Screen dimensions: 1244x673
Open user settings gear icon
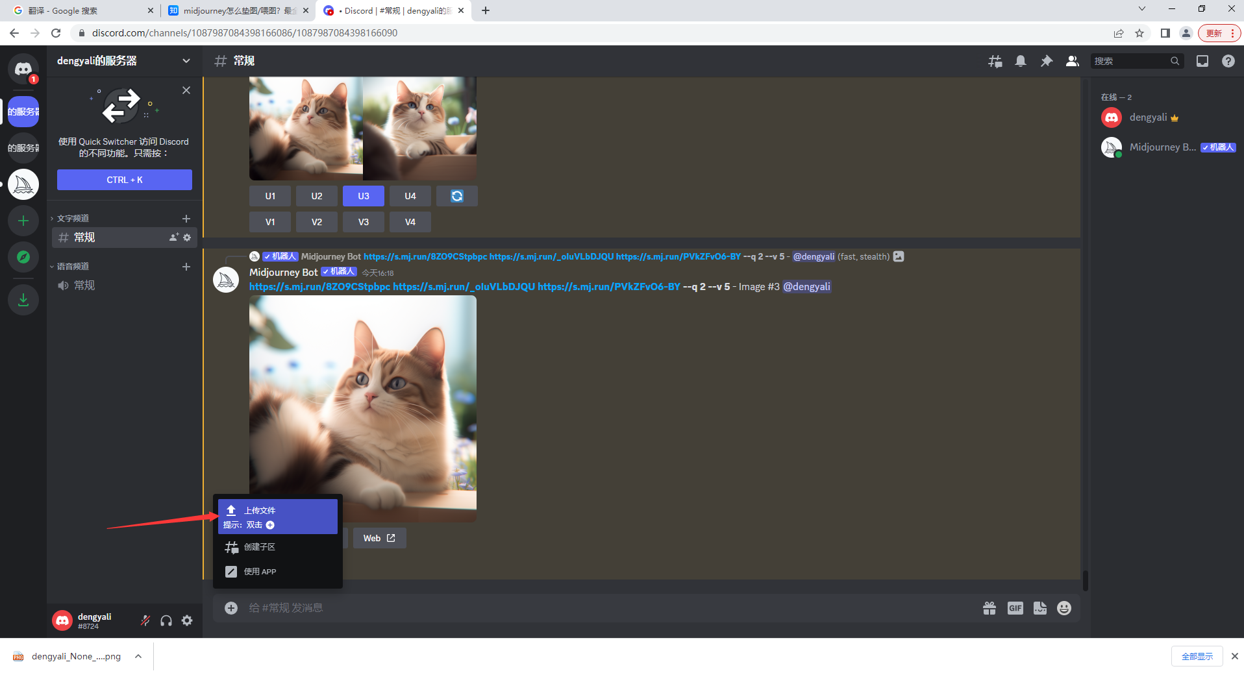tap(187, 620)
